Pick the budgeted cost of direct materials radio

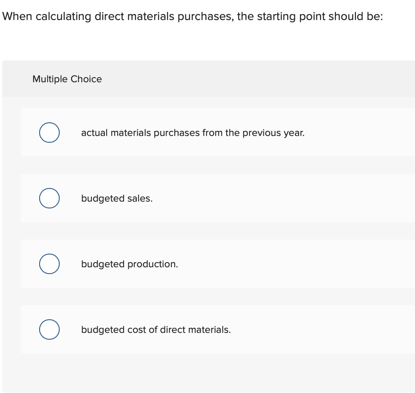(49, 329)
